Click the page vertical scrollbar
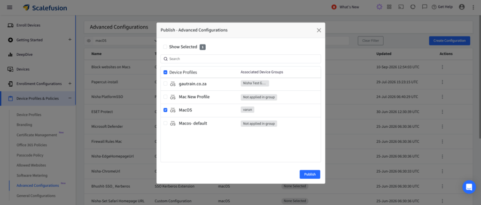Image resolution: width=481 pixels, height=205 pixels. 480,76
